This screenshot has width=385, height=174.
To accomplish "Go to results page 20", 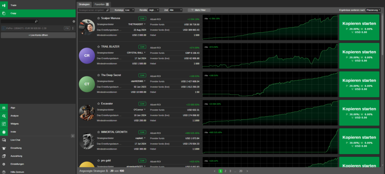I will pos(241,171).
